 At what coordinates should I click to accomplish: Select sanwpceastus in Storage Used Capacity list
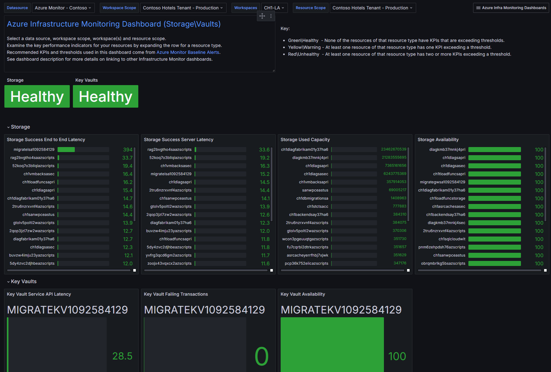pos(315,190)
